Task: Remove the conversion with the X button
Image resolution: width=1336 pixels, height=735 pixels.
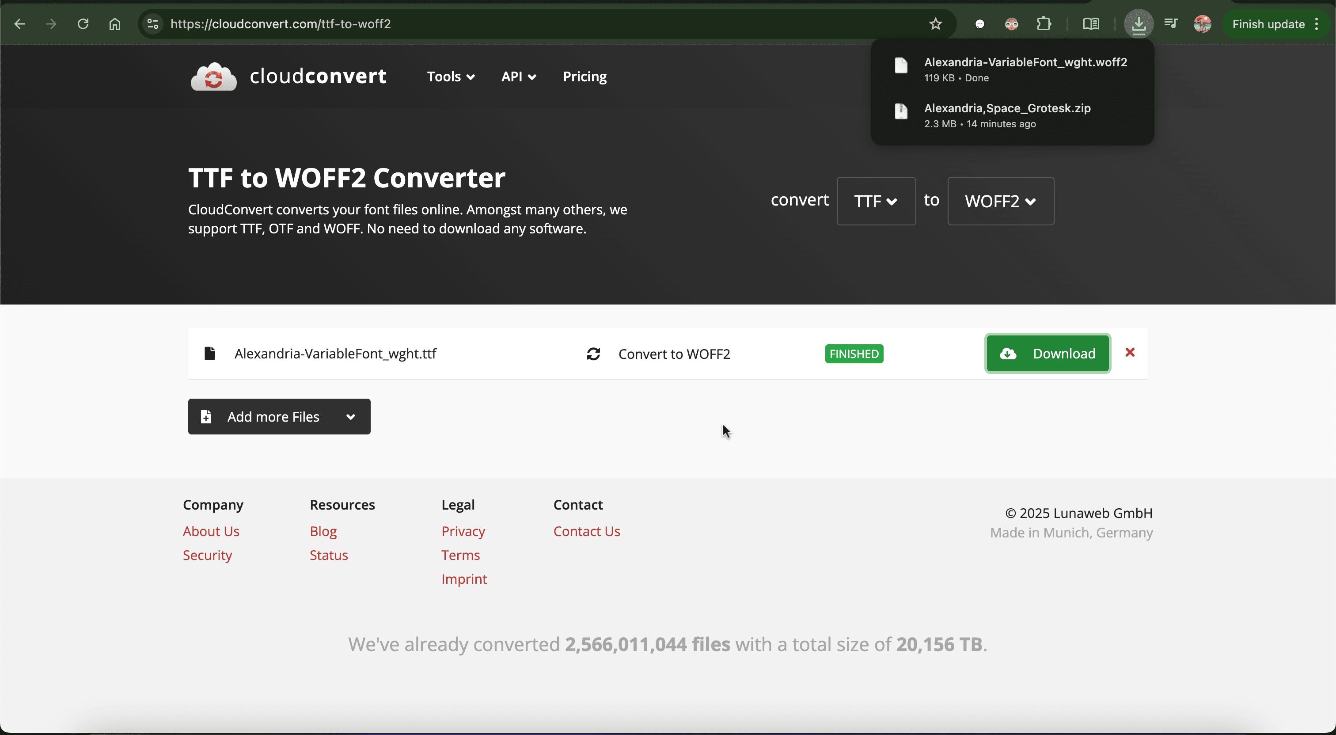Action: [x=1130, y=352]
